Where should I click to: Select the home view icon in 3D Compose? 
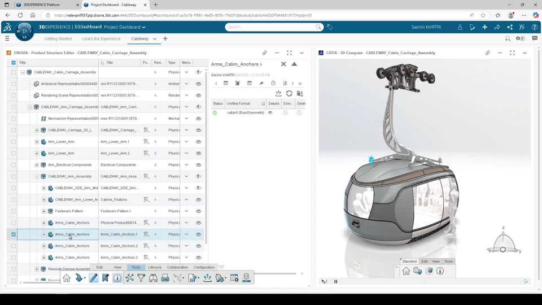coord(406,271)
